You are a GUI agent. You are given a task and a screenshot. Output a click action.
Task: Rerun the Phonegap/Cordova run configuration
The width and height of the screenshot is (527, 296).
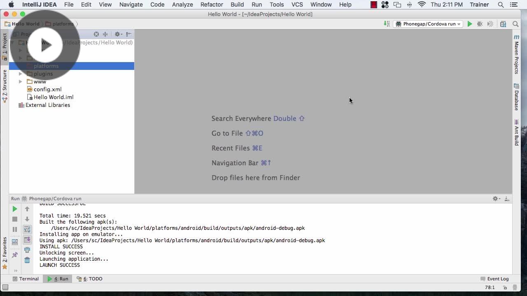tap(14, 209)
